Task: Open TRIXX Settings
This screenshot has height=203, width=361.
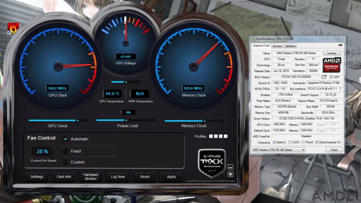Action: point(37,177)
